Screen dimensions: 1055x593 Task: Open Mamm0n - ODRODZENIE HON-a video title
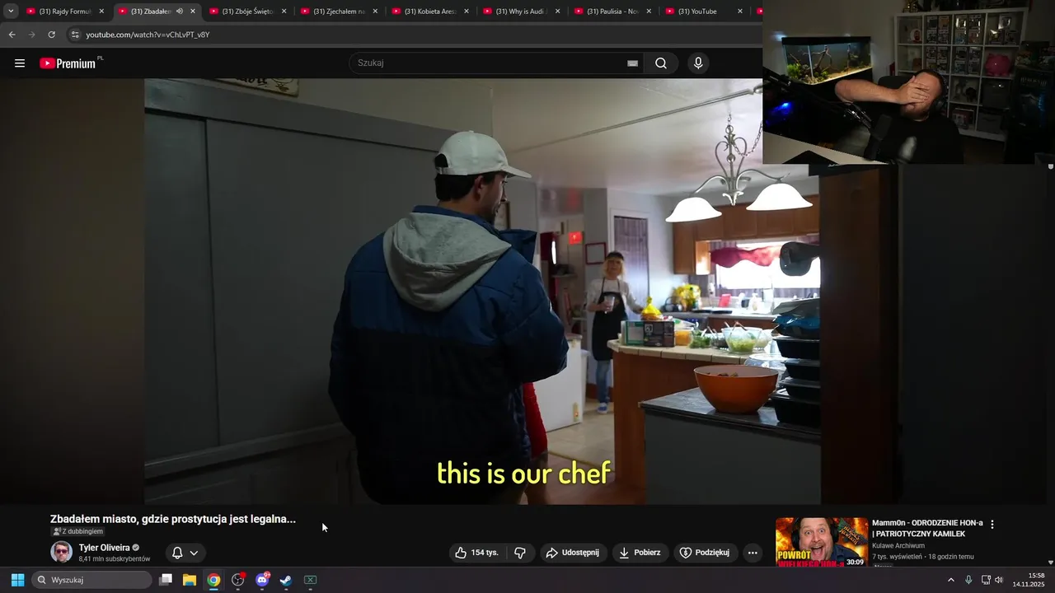click(x=927, y=528)
